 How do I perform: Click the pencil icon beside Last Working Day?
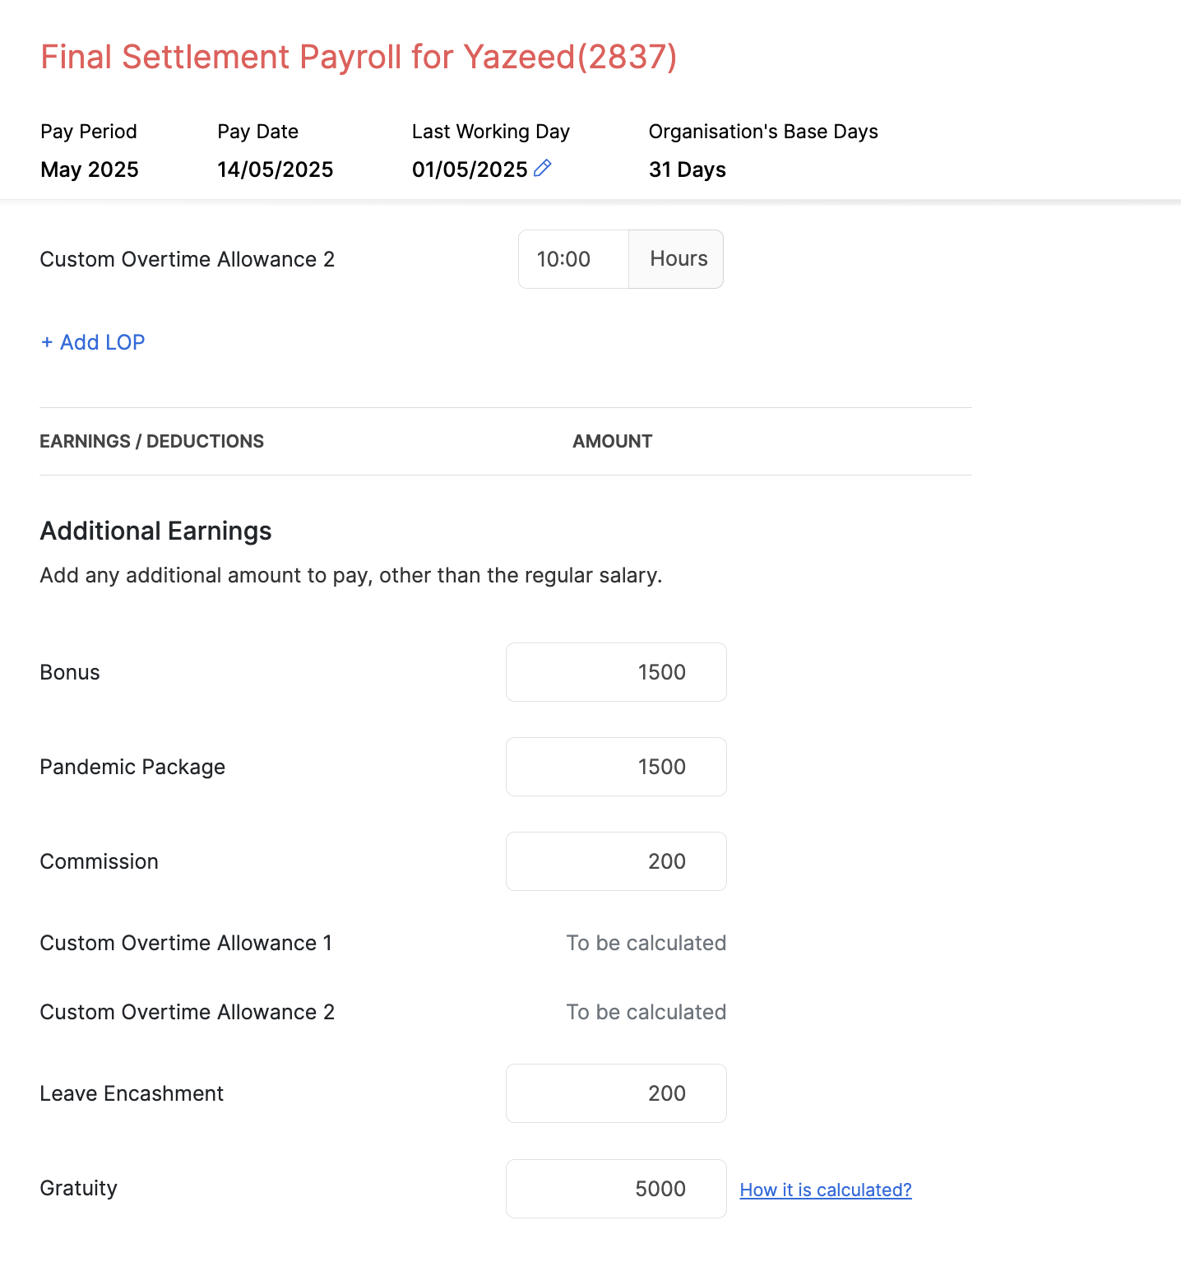(543, 169)
